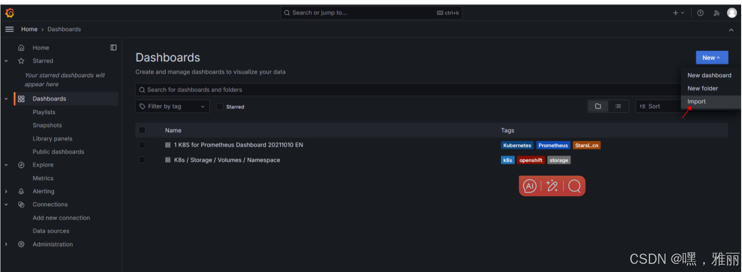Screen dimensions: 742x272
Task: Switch to list view icon
Action: 618,106
